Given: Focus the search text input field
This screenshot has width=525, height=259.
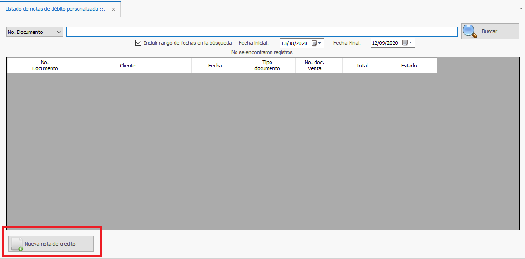Looking at the screenshot, I should [x=262, y=32].
